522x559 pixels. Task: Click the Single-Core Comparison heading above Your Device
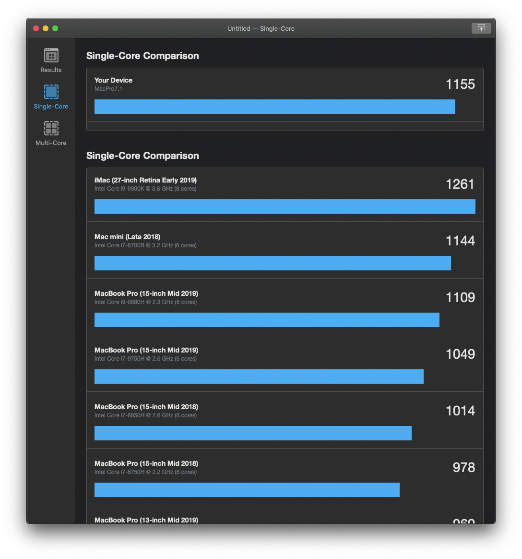click(x=142, y=56)
